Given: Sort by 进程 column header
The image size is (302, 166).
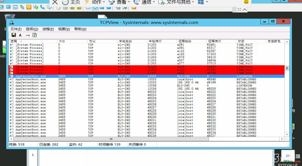Looking at the screenshot, I should pos(33,41).
